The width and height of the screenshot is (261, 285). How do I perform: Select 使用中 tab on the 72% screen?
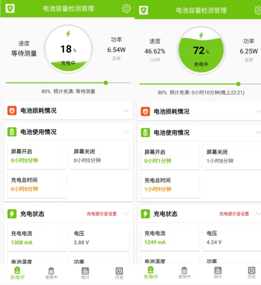184,273
